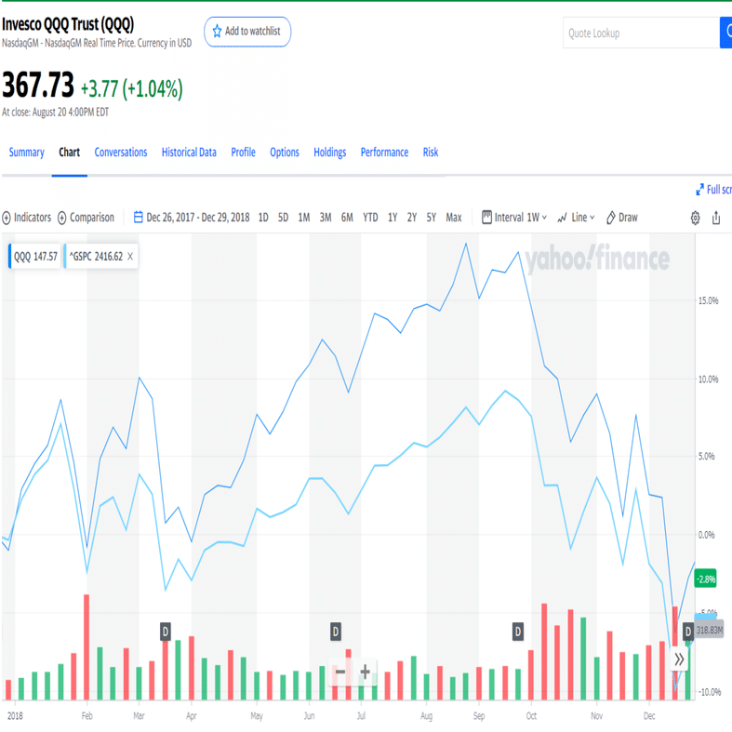Click the 10.0% y-axis label
The width and height of the screenshot is (732, 732).
tap(708, 379)
